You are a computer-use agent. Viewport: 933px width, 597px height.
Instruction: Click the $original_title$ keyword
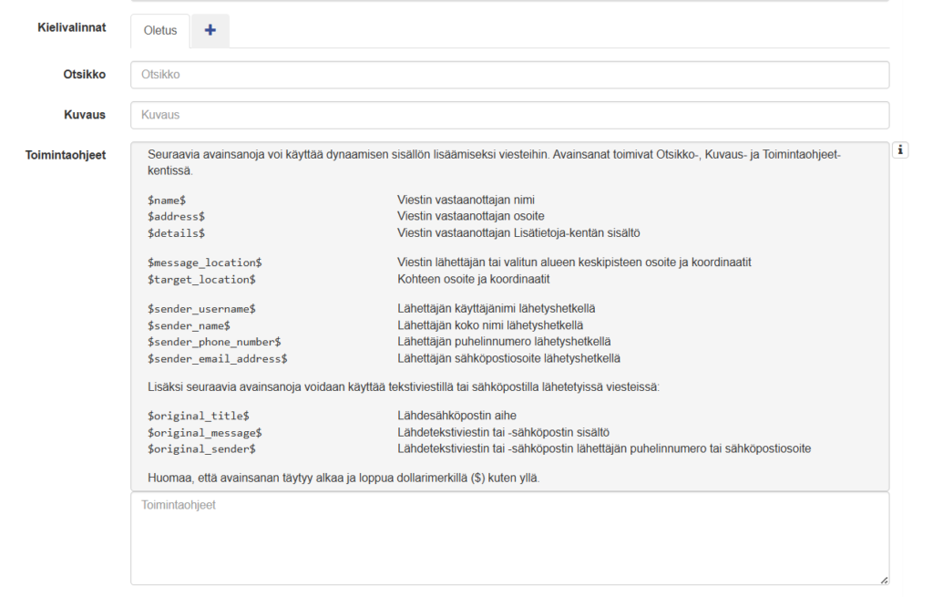198,416
